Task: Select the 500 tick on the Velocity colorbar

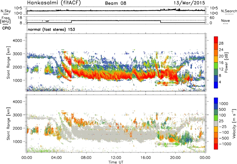Action: pyautogui.click(x=222, y=110)
